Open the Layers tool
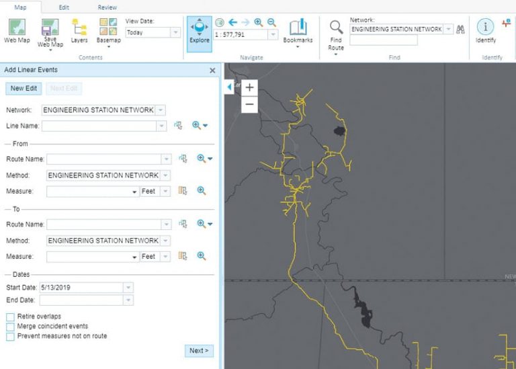 (79, 31)
